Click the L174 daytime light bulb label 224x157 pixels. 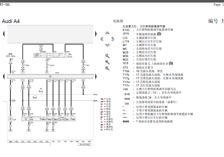click(x=62, y=119)
